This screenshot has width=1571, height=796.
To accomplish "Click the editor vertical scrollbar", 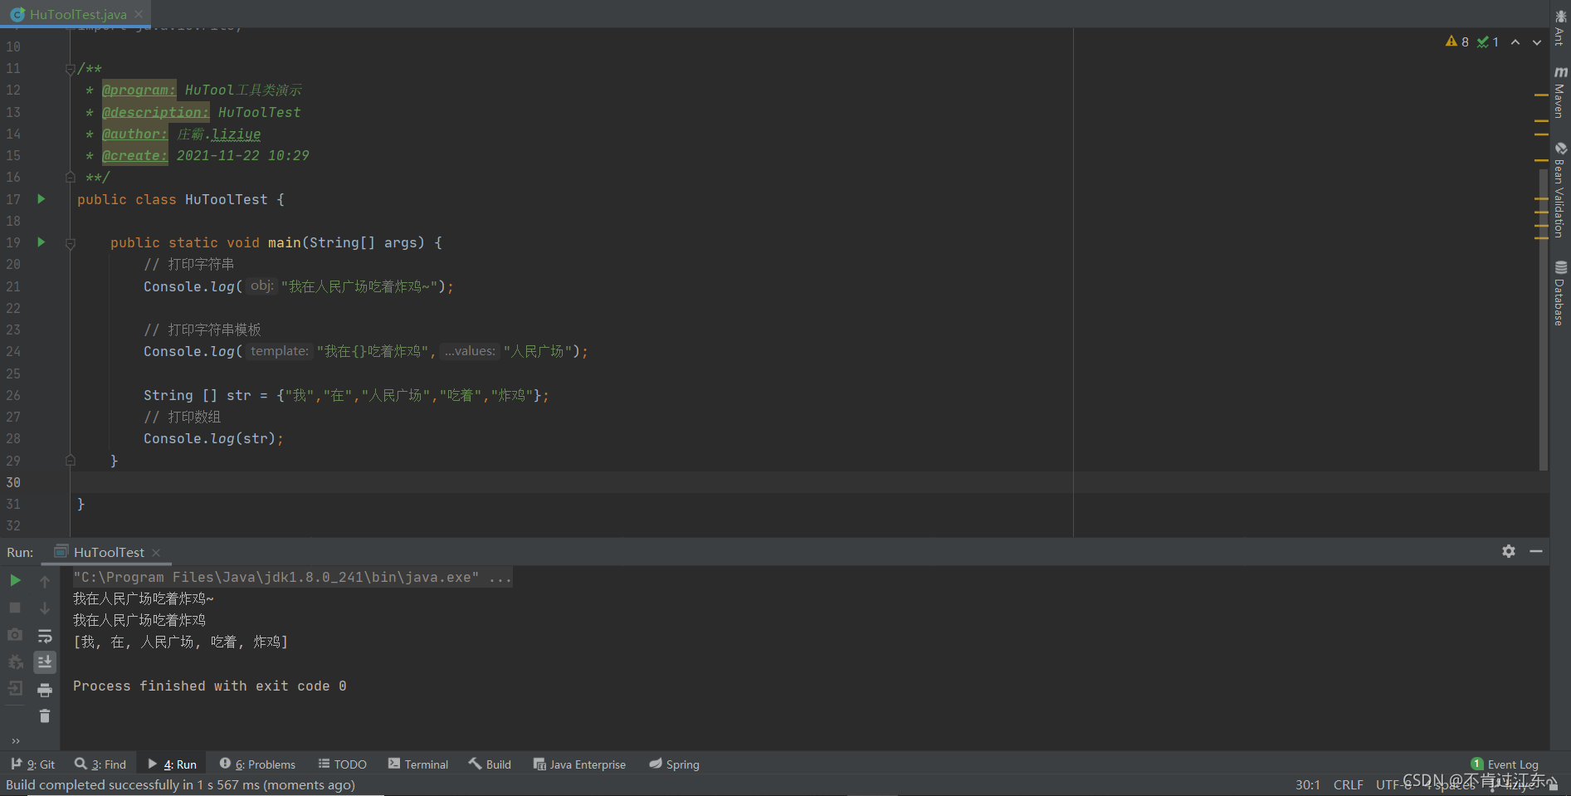I will point(1543,319).
